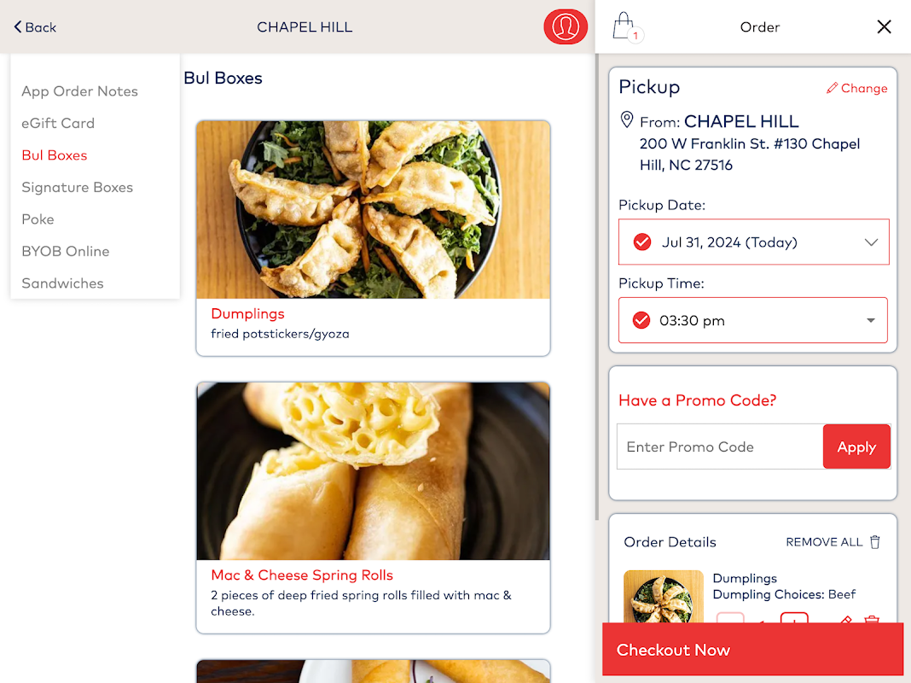Image resolution: width=911 pixels, height=683 pixels.
Task: Close the Order panel
Action: [x=884, y=26]
